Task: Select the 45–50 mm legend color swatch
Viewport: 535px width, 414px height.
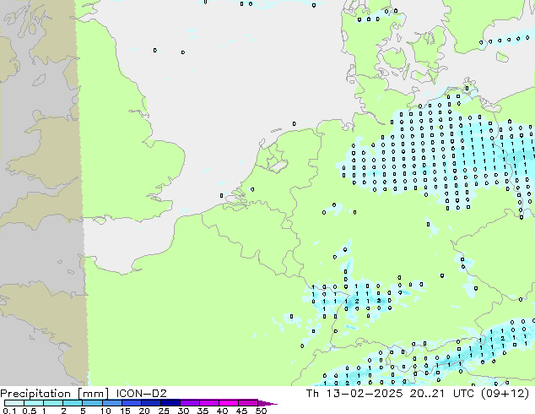Action: pyautogui.click(x=248, y=403)
